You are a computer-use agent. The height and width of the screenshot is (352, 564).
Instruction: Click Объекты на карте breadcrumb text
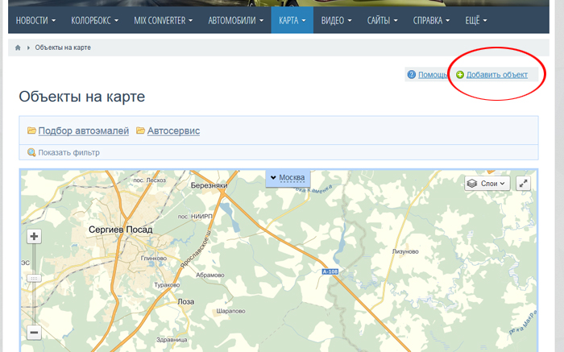click(63, 48)
